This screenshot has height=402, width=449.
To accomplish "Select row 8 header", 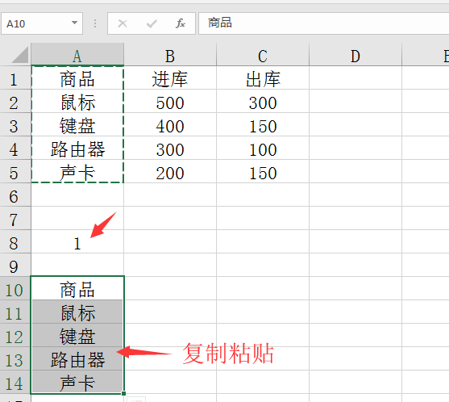I will 15,241.
